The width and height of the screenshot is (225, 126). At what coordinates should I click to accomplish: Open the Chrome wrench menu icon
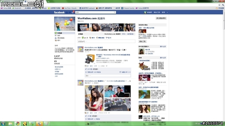(x=223, y=5)
